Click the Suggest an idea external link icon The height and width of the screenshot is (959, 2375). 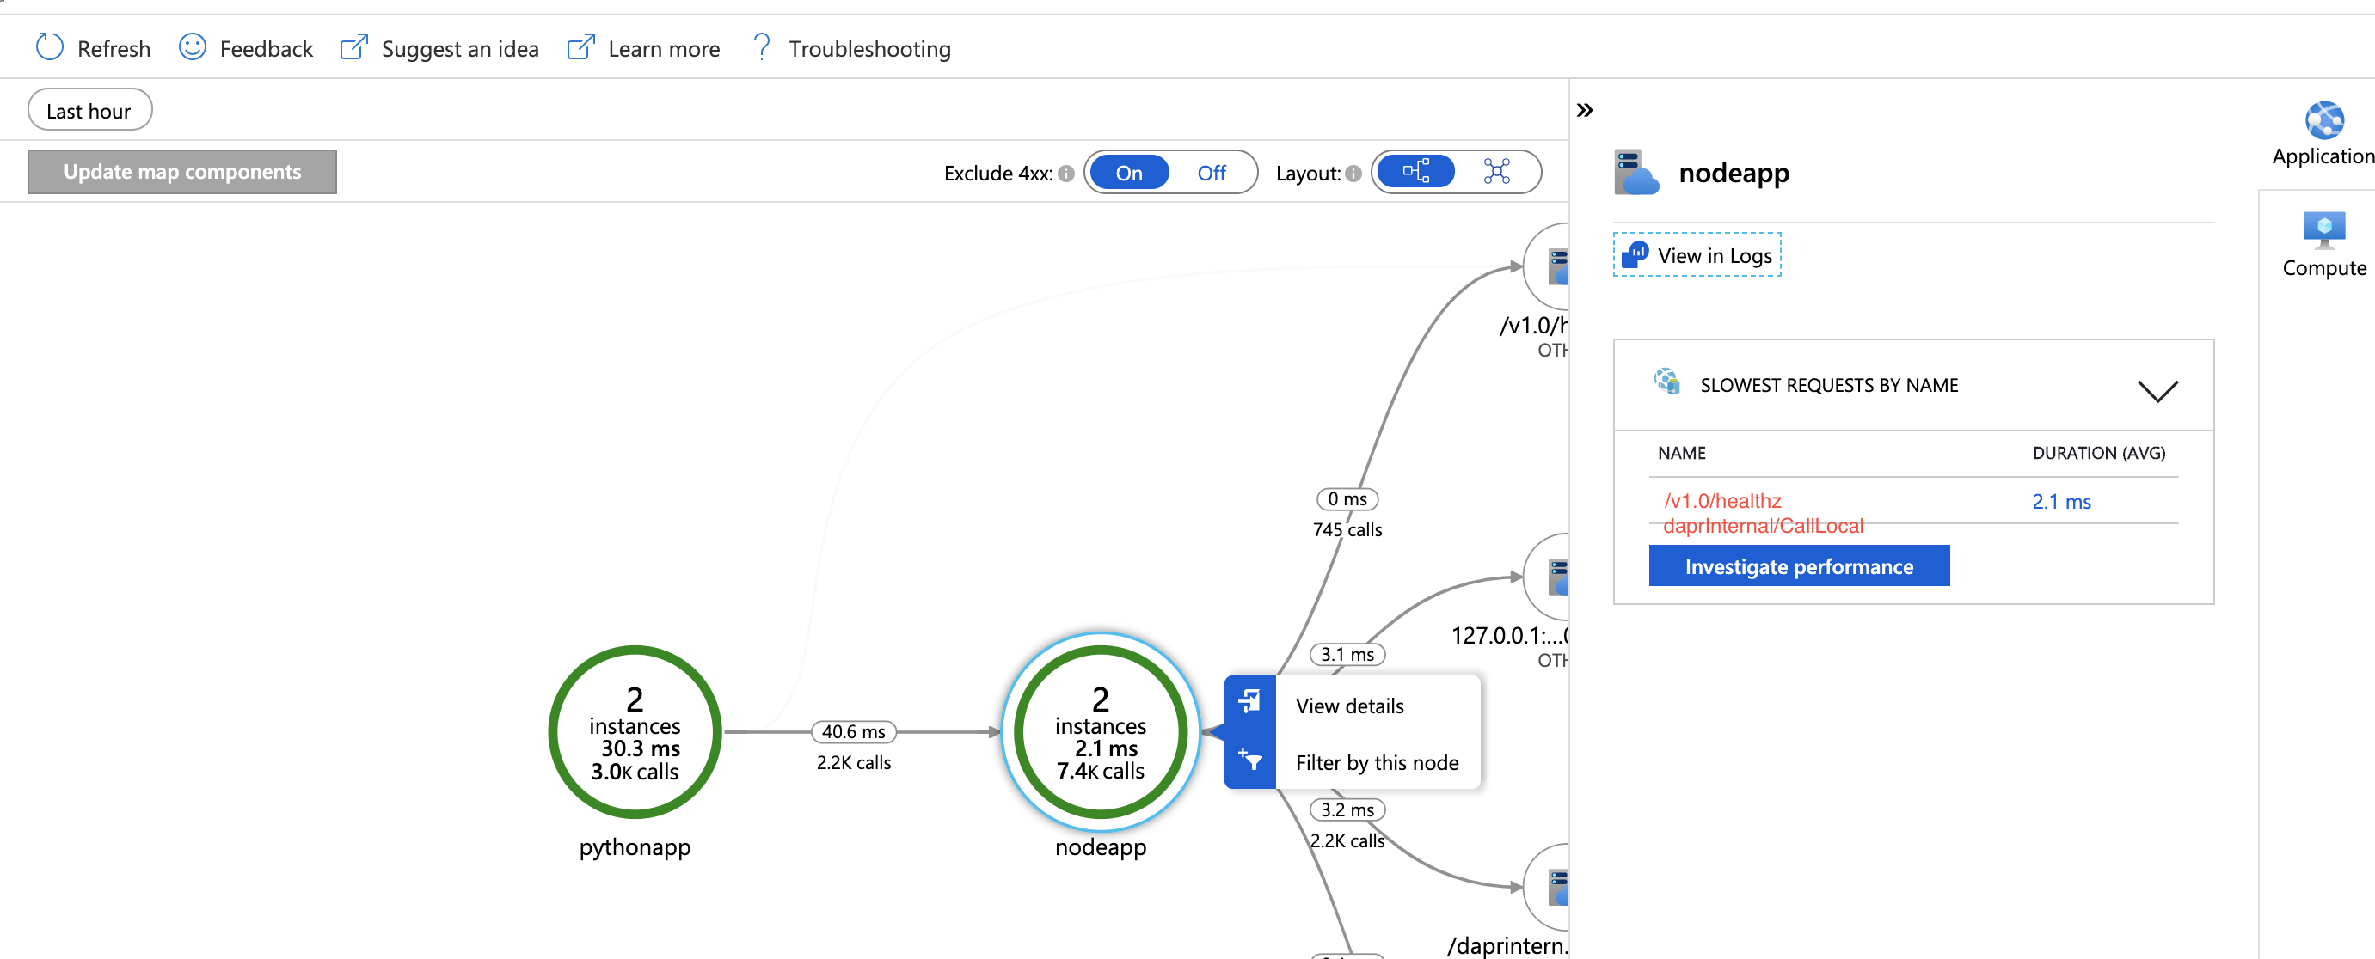pos(353,47)
